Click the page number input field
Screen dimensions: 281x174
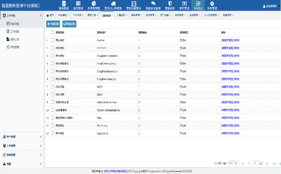[x=256, y=163]
